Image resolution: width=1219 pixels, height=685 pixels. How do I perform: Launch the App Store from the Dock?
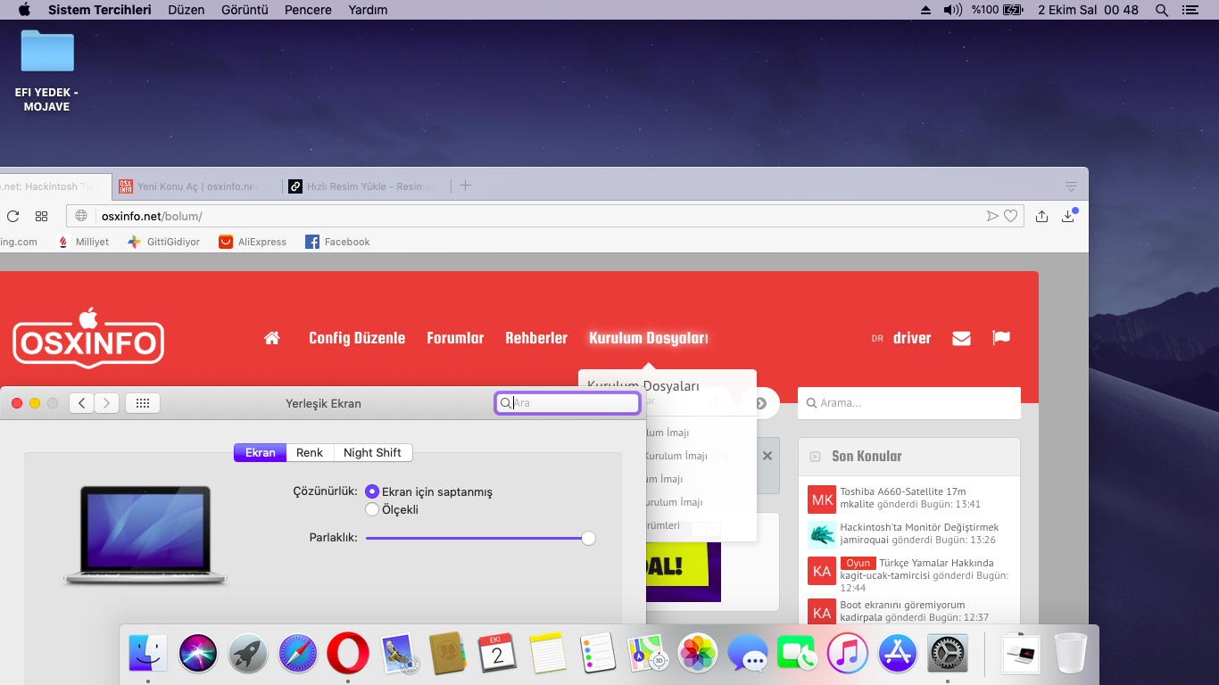tap(898, 653)
